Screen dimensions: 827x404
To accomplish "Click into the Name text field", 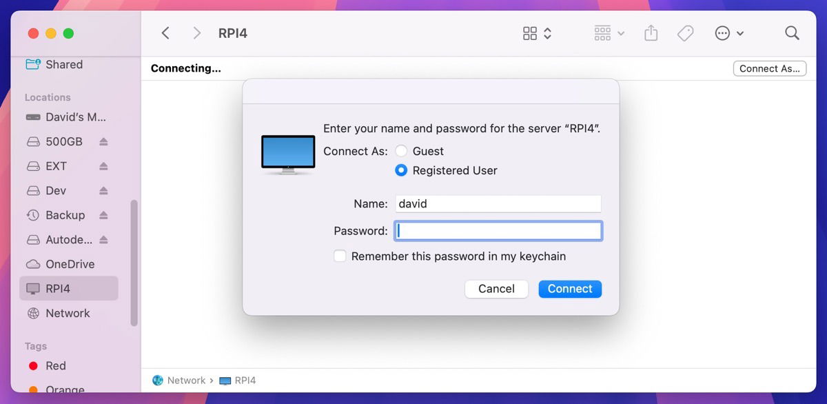I will 498,203.
